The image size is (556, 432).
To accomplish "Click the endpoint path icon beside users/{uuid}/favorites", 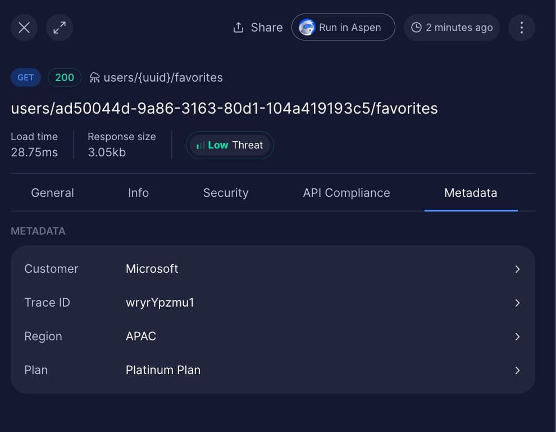I will coord(95,78).
